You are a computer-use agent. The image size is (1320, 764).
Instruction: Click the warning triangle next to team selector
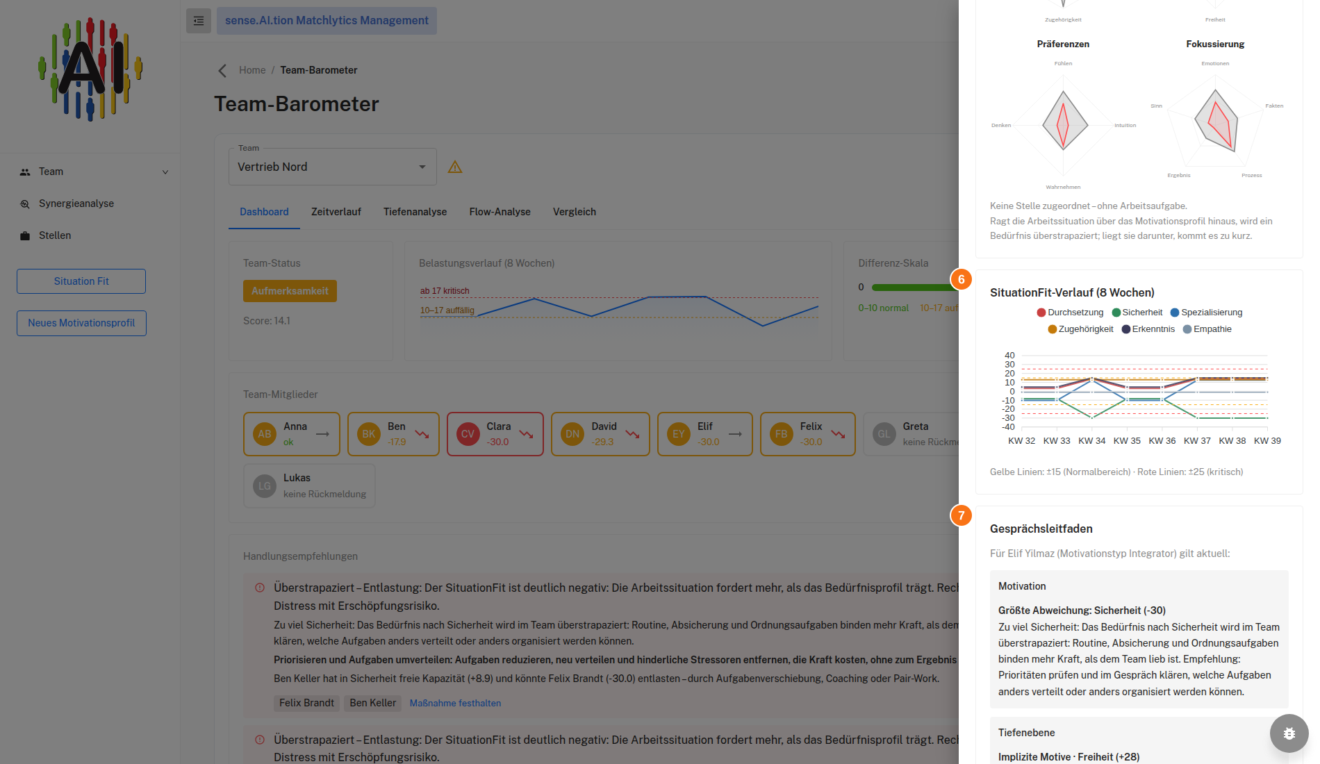455,167
